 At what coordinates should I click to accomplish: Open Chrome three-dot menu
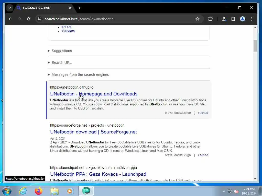252,19
